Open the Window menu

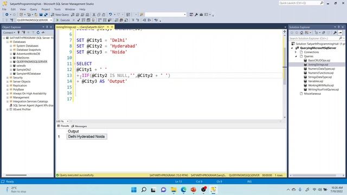click(x=70, y=9)
